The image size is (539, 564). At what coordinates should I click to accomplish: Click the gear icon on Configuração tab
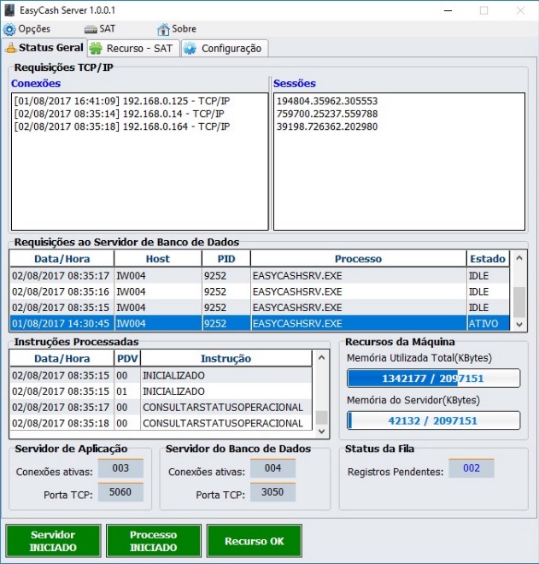coord(190,49)
